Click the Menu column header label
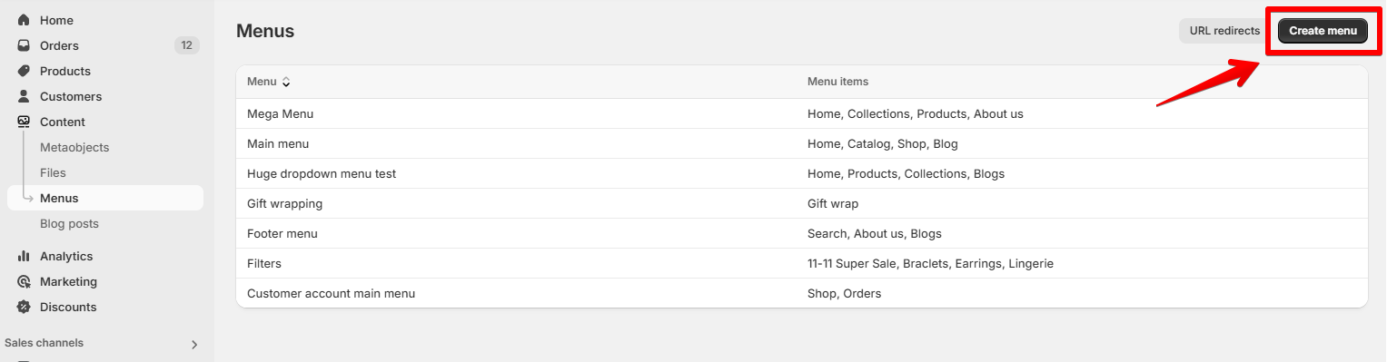1387x362 pixels. point(262,82)
